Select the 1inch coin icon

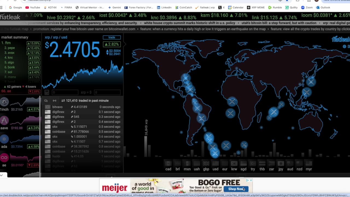(x=4, y=102)
